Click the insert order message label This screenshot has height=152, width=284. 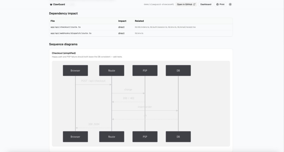tap(145, 107)
